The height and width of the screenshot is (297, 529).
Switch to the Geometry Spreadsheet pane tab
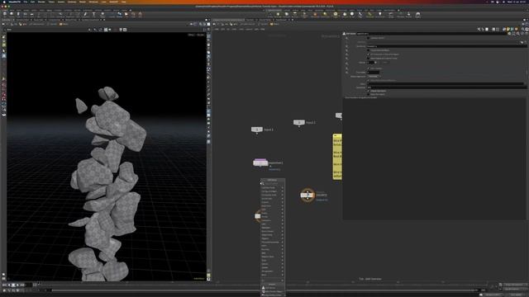click(90, 20)
